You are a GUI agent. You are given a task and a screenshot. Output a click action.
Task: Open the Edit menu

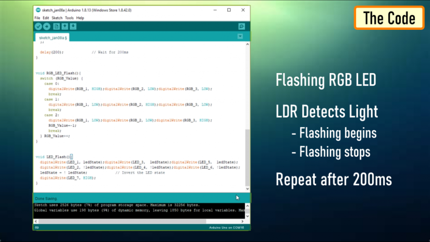(x=46, y=18)
